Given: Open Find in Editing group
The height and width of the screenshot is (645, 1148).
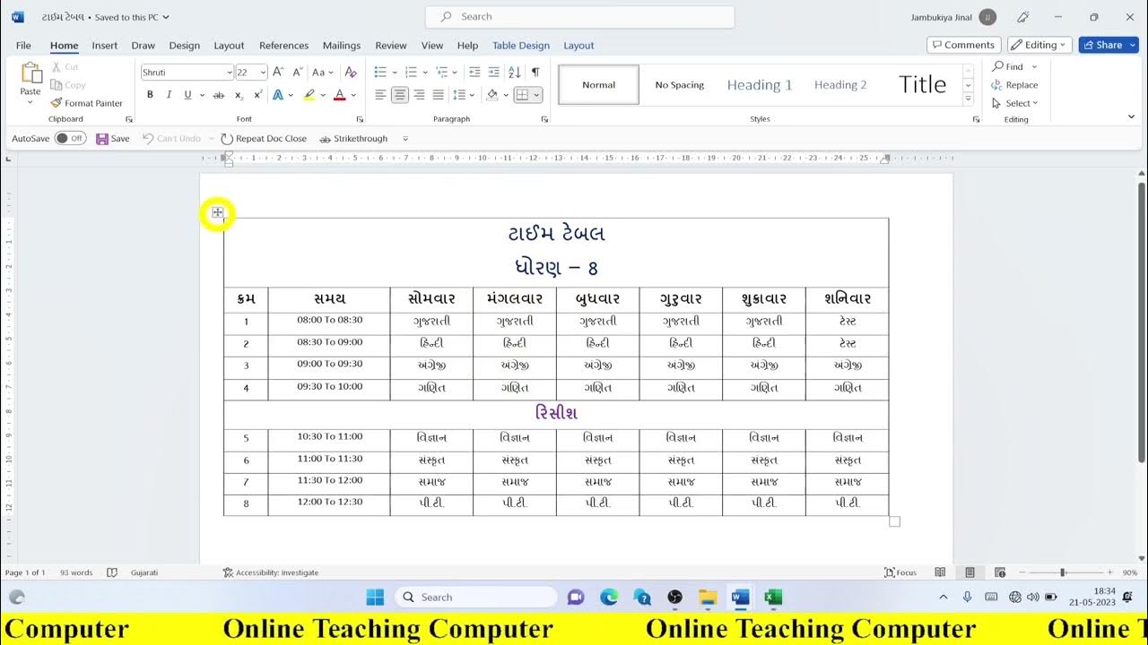Looking at the screenshot, I should (x=1008, y=66).
